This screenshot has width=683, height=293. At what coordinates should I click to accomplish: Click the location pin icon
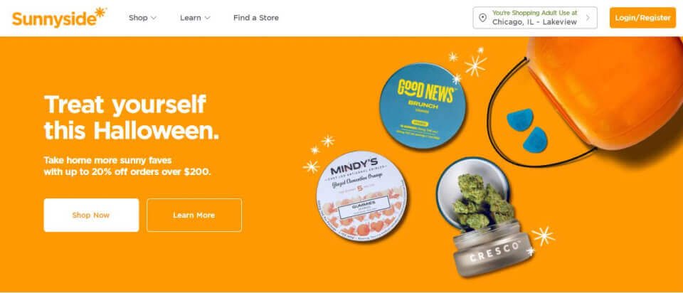(482, 18)
